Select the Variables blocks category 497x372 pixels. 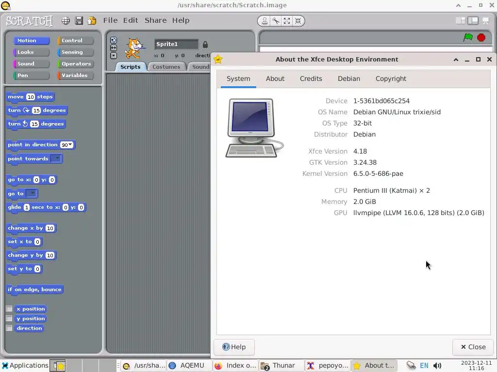(x=75, y=75)
